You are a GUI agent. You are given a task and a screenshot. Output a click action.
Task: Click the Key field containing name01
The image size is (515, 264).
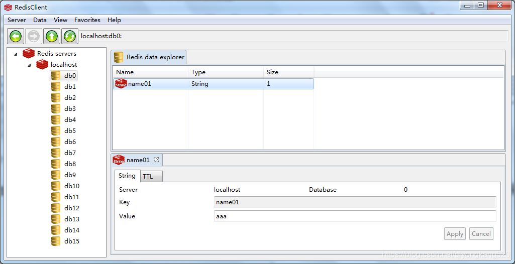pos(355,202)
